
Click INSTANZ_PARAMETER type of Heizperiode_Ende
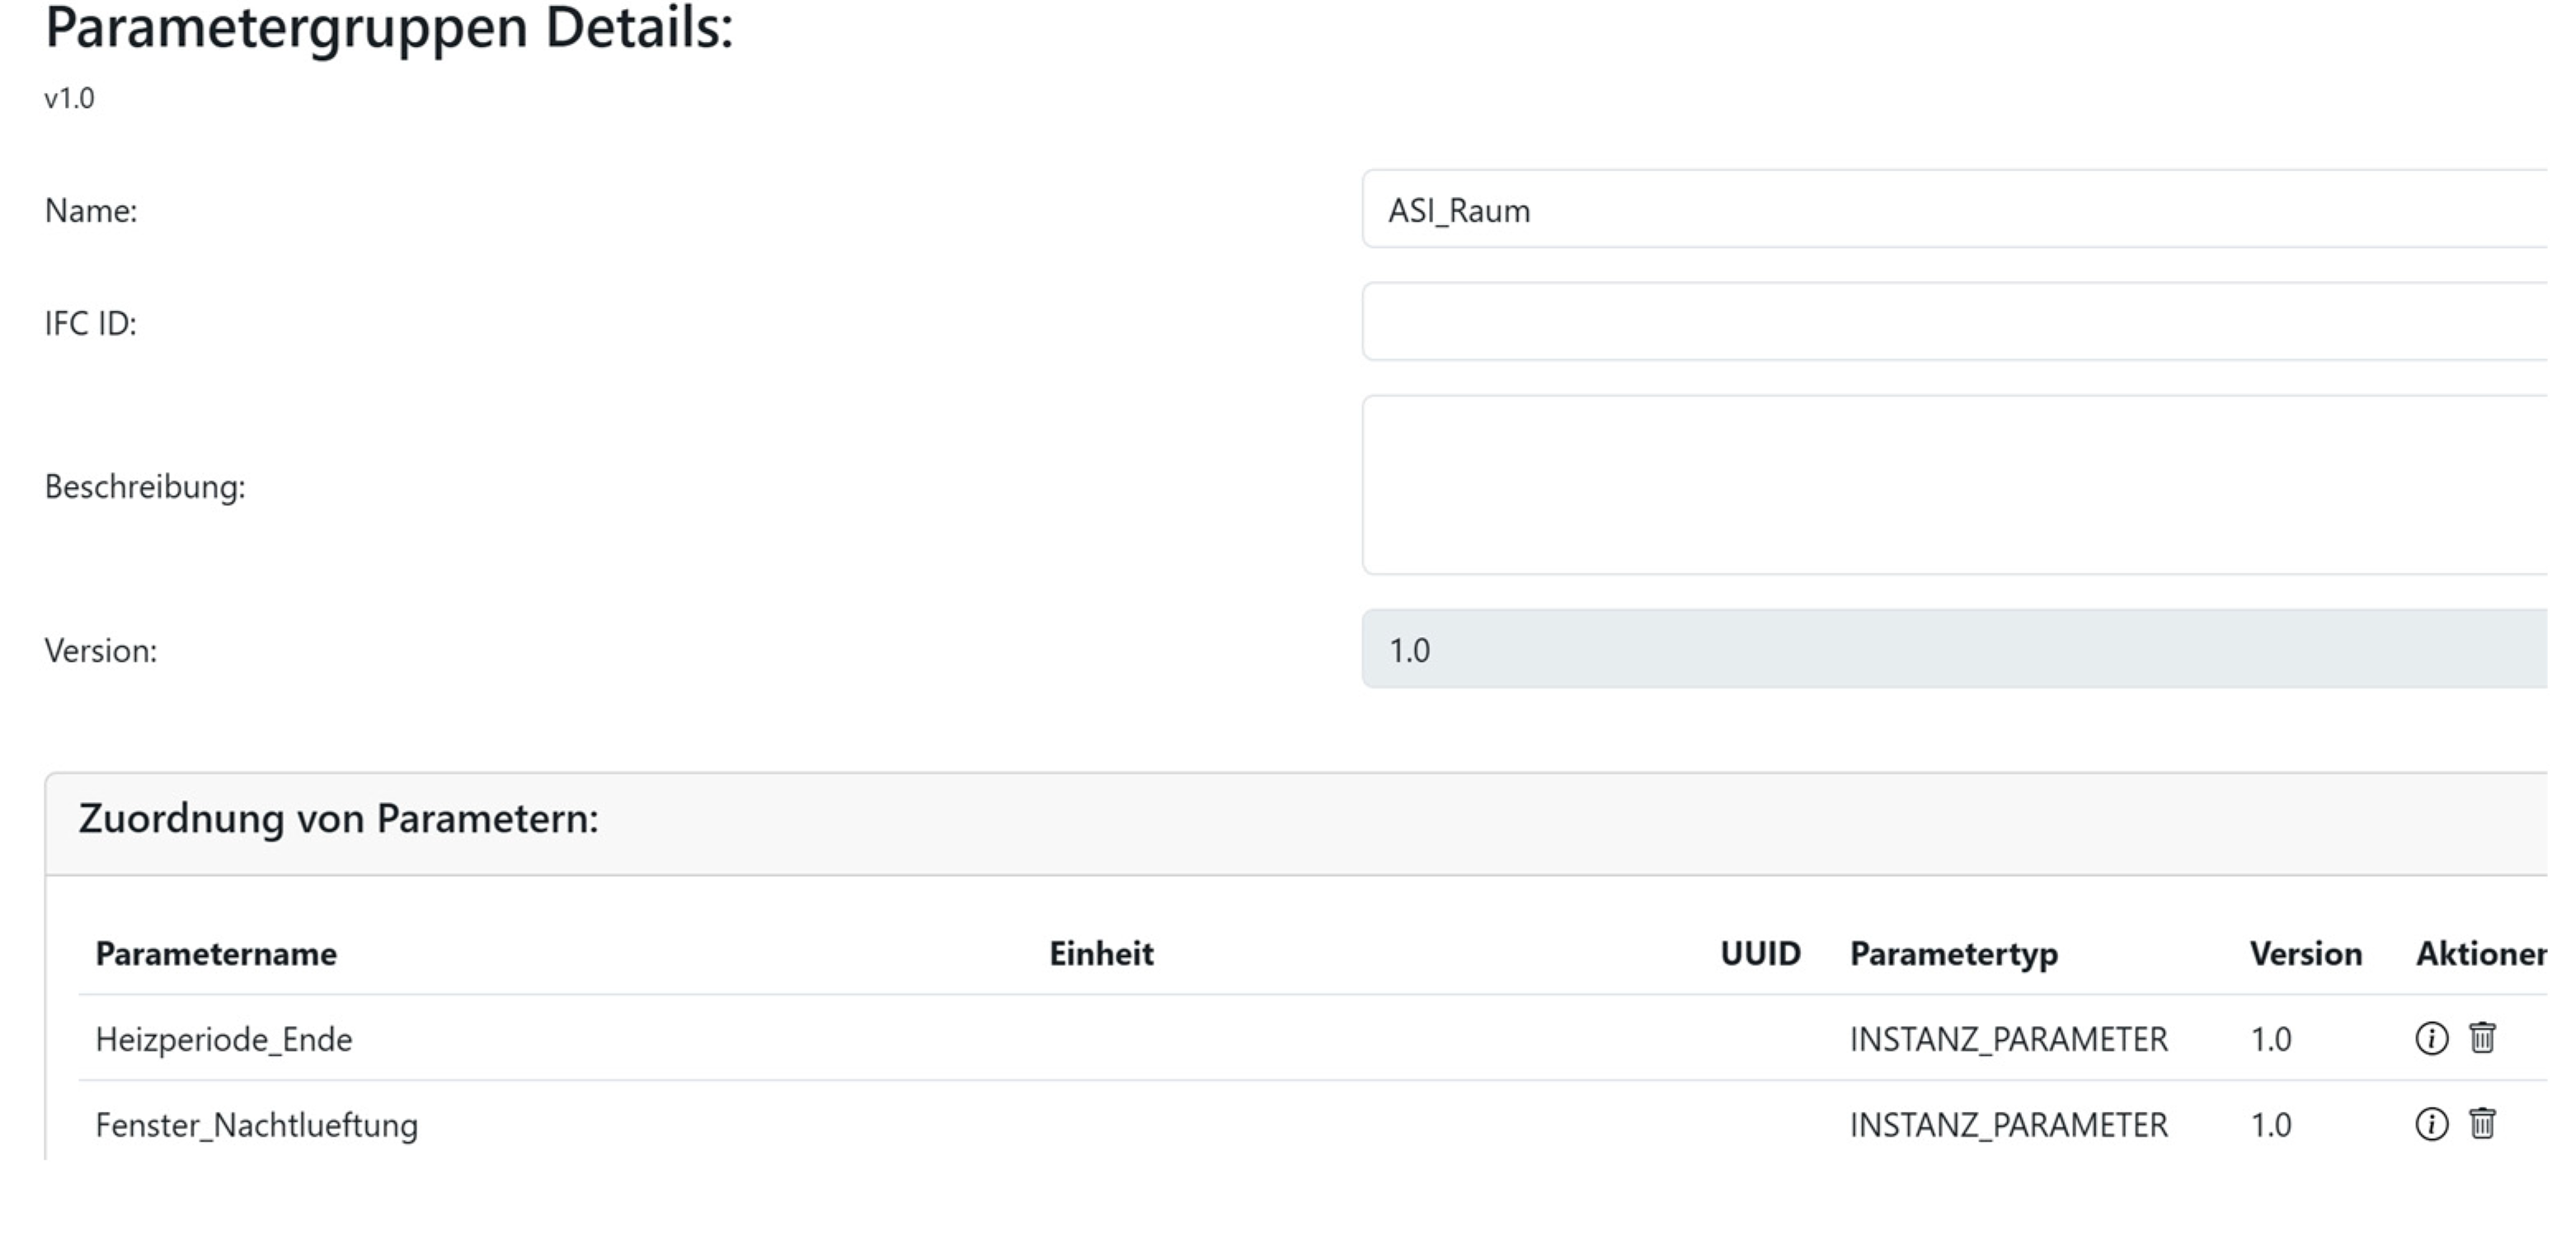point(2008,1039)
